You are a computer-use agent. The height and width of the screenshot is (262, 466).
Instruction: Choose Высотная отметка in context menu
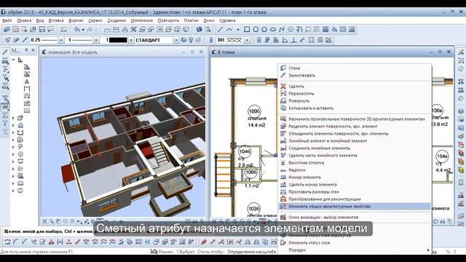point(355,162)
